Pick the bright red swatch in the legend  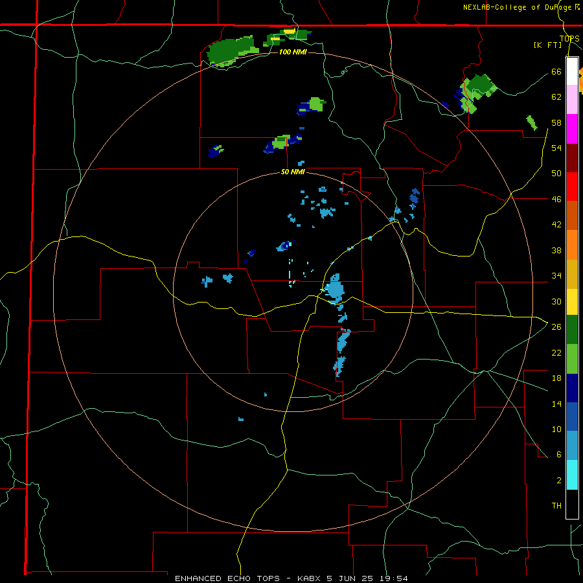(572, 187)
